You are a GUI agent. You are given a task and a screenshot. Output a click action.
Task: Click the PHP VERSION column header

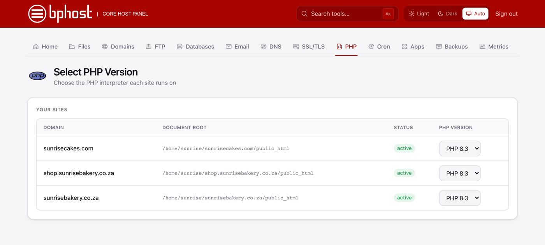click(456, 127)
